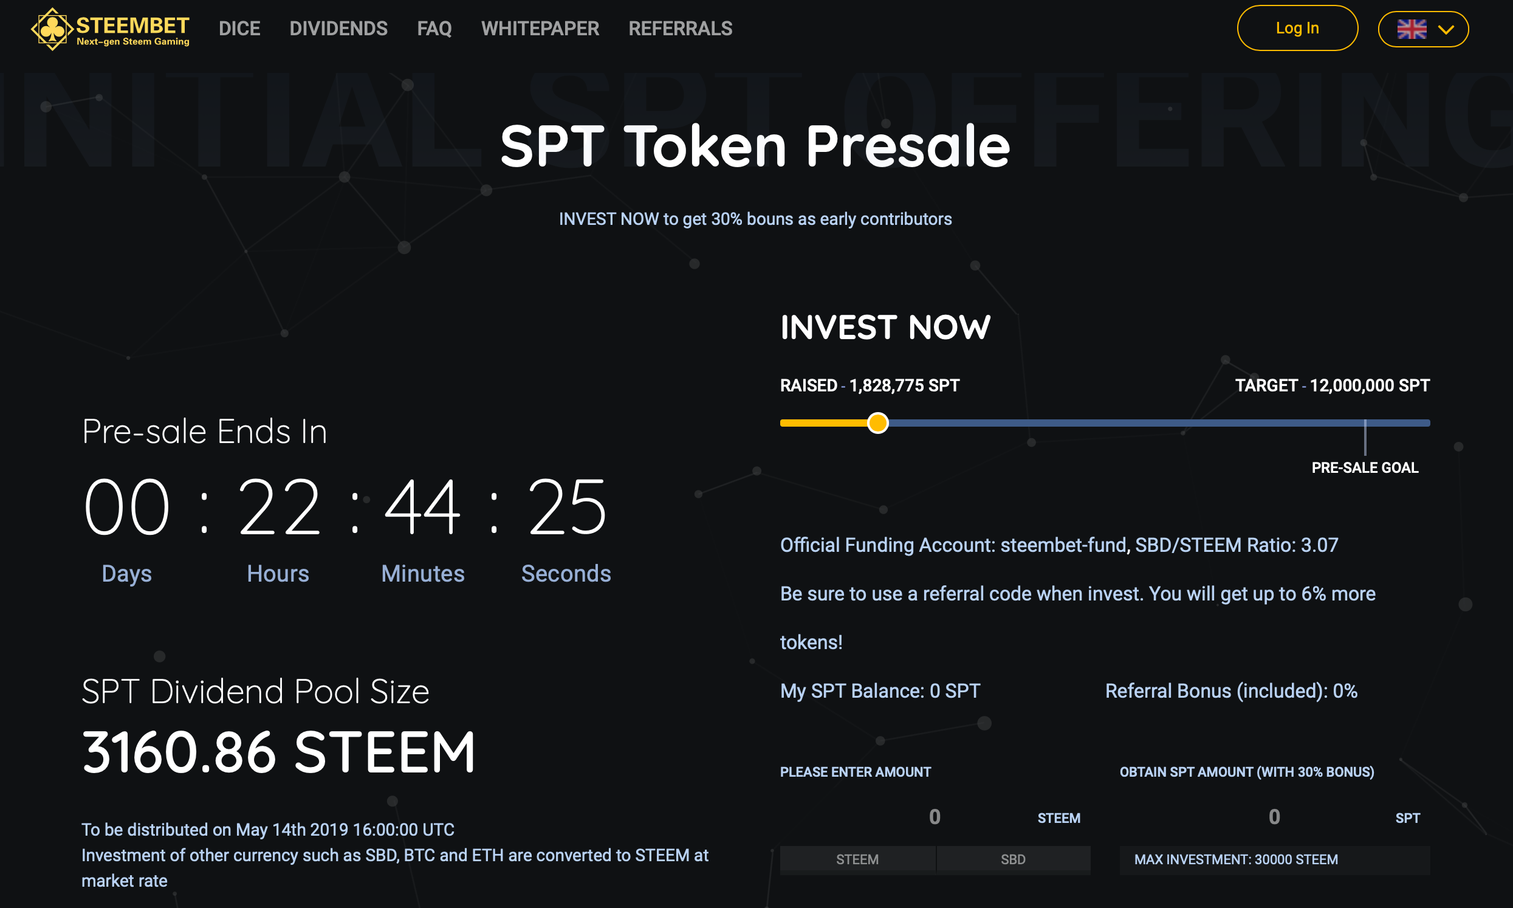Click the MAX INVESTMENT: 30000 STEEM bar
Image resolution: width=1513 pixels, height=908 pixels.
coord(1274,859)
